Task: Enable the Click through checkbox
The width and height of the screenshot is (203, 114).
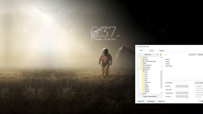Action: coord(195,88)
